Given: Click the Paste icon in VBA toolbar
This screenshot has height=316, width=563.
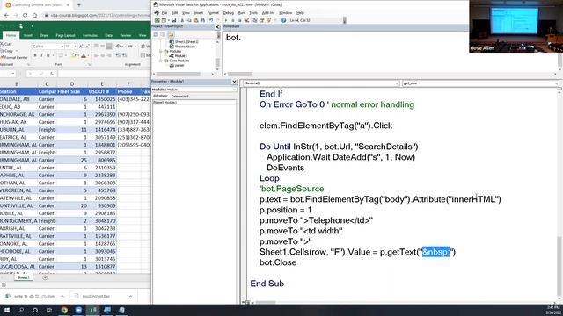Looking at the screenshot, I should pos(195,20).
